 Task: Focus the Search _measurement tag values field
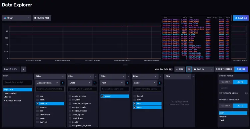point(50,89)
